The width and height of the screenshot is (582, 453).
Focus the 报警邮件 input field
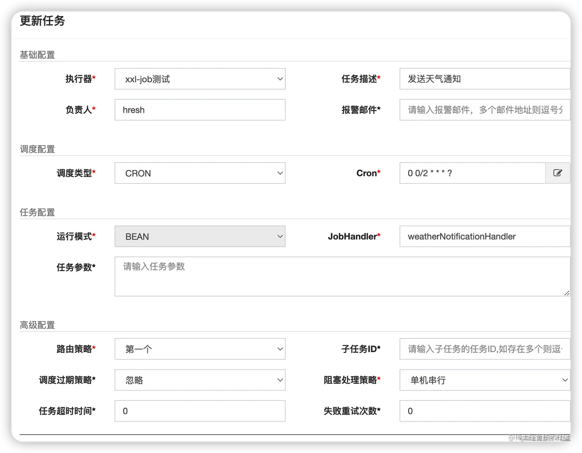(x=485, y=110)
